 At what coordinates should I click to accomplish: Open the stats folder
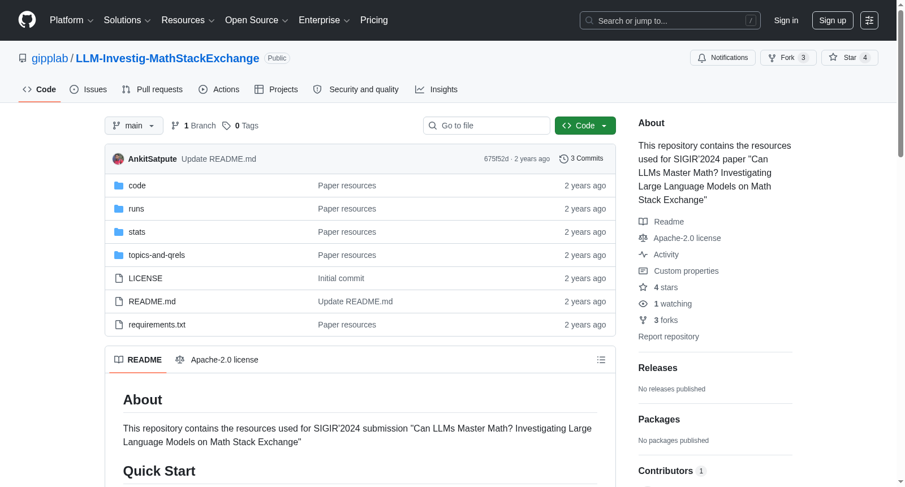pyautogui.click(x=137, y=232)
